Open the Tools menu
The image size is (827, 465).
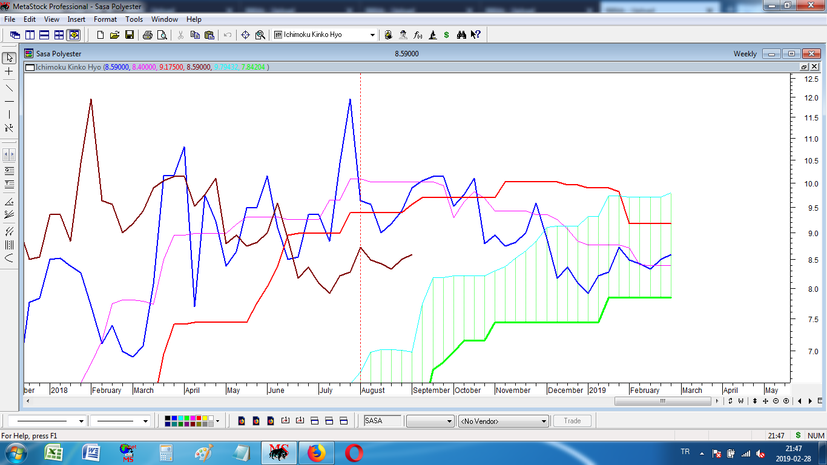134,19
